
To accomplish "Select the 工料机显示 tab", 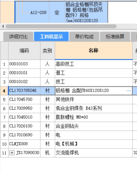I will coord(51,36).
